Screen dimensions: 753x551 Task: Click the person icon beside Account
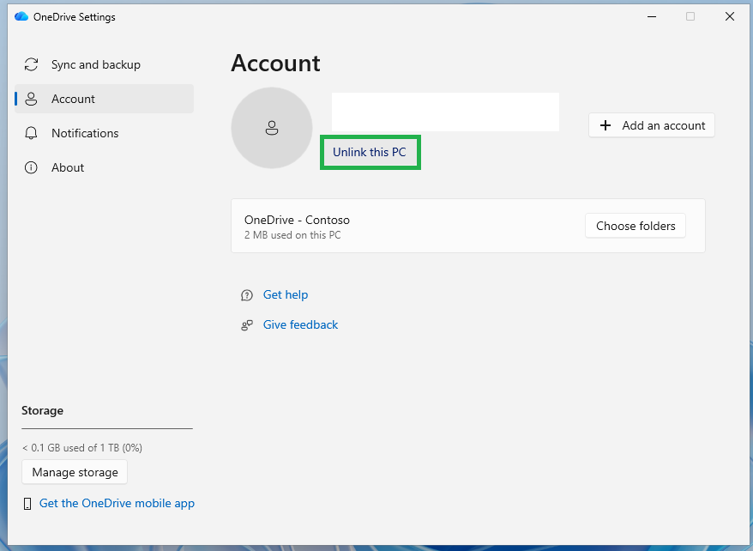pyautogui.click(x=31, y=99)
